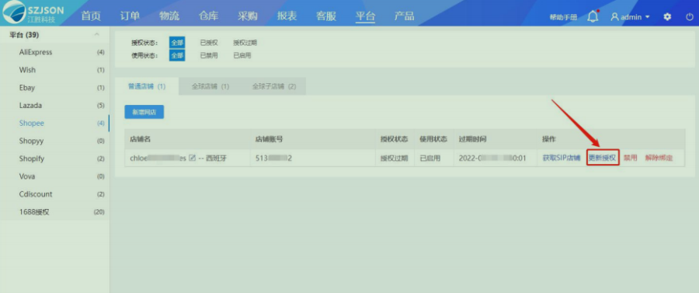699x293 pixels.
Task: Collapse the 平台 (39) sidebar section
Action: (x=97, y=35)
